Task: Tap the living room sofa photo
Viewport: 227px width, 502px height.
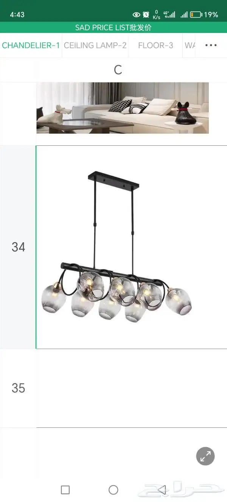Action: pyautogui.click(x=123, y=108)
